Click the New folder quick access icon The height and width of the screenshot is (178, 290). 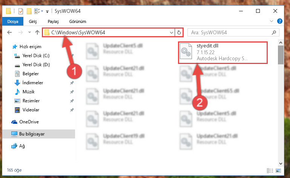pos(29,11)
